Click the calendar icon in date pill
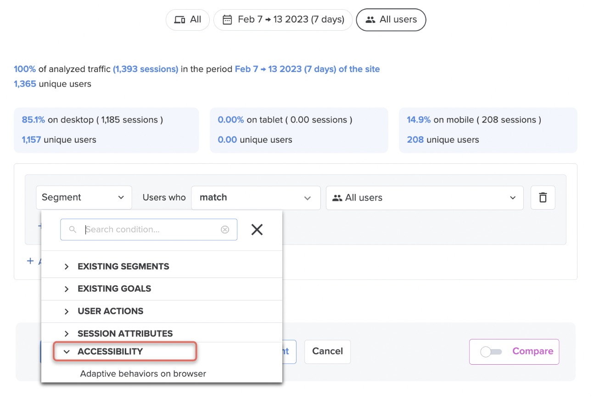Viewport: 605px width, 411px height. (x=227, y=20)
